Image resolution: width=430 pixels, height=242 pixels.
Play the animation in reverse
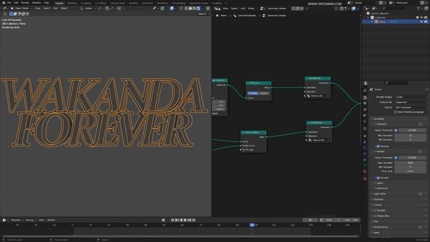click(181, 220)
